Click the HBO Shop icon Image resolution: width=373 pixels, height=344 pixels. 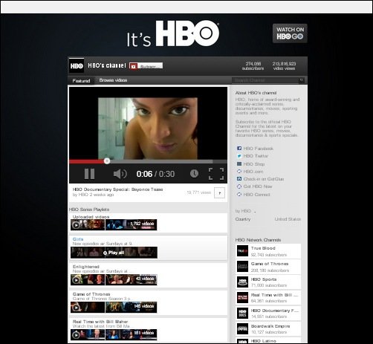[239, 163]
